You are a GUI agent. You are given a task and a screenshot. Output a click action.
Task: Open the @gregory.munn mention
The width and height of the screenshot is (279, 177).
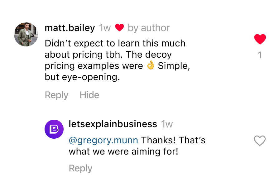click(x=103, y=140)
